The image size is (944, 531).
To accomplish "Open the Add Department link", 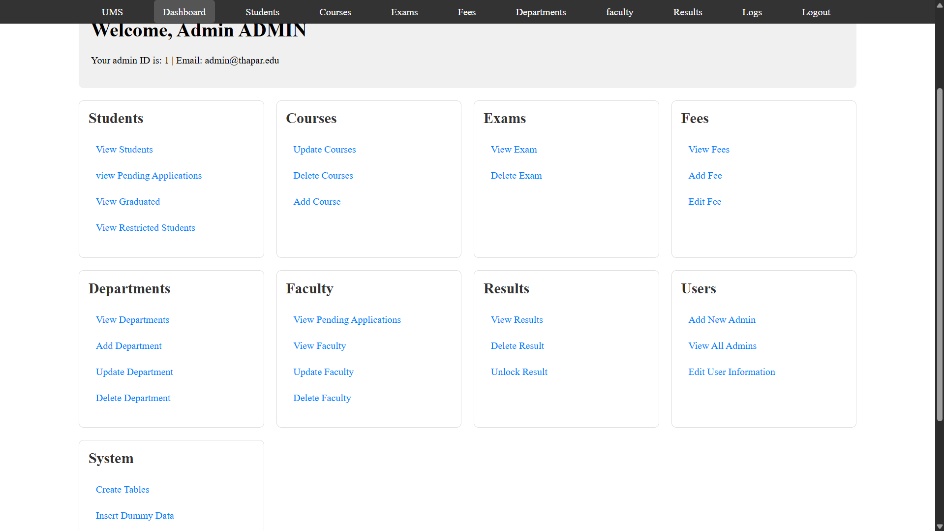I will coord(128,345).
